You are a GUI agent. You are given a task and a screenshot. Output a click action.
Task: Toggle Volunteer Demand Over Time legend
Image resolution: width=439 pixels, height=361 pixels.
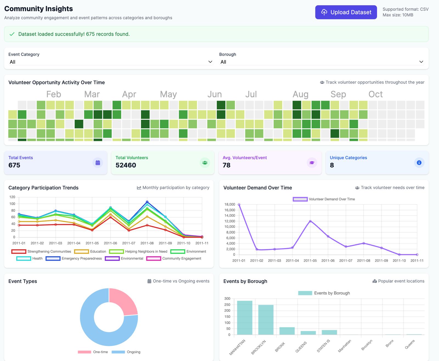coord(324,199)
